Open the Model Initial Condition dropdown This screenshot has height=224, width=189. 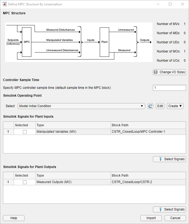81,106
